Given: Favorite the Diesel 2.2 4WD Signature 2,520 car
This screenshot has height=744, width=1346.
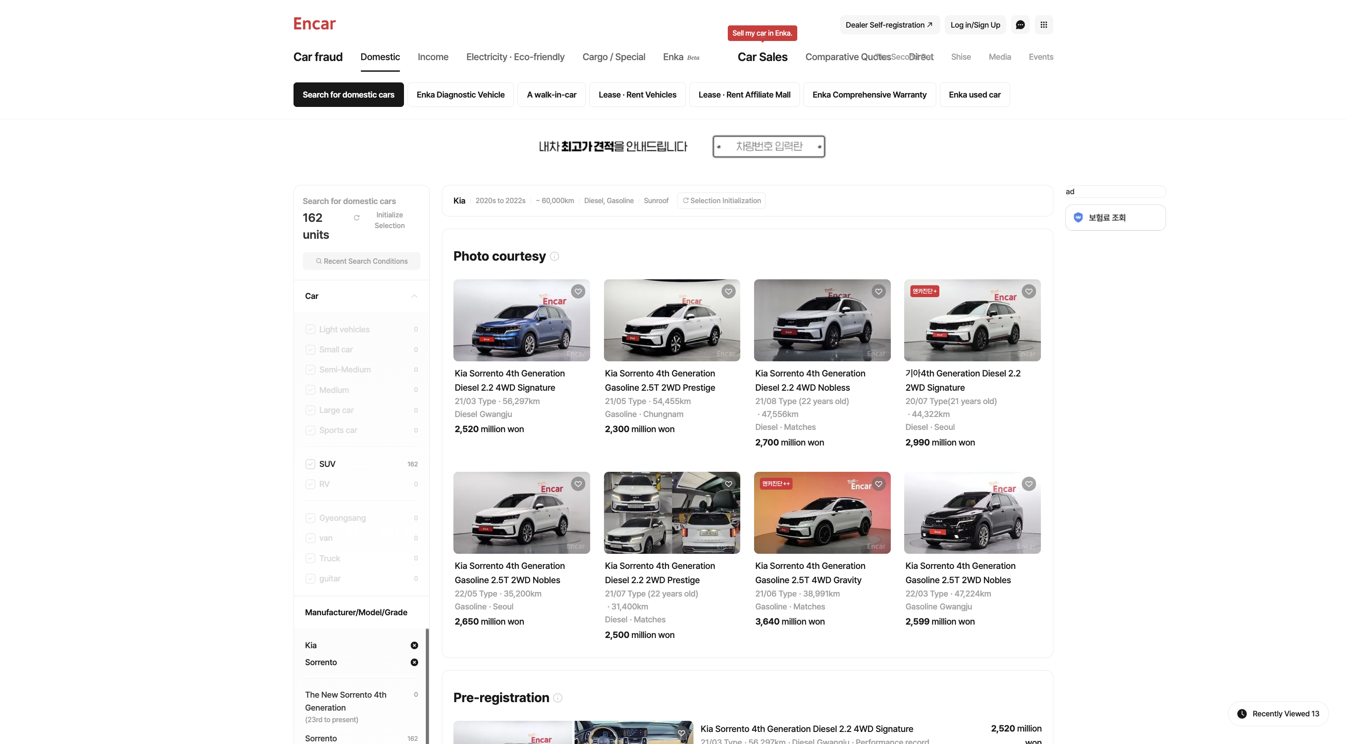Looking at the screenshot, I should tap(578, 291).
